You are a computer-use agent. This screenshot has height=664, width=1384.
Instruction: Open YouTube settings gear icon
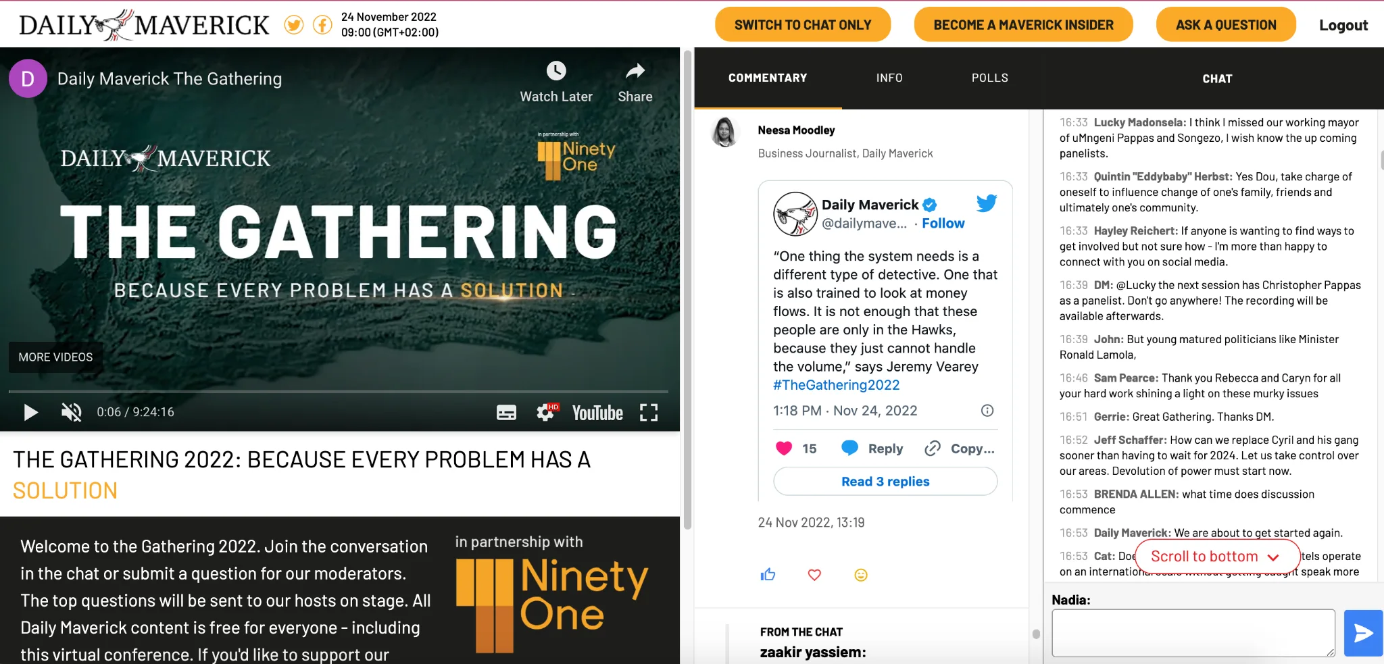546,412
